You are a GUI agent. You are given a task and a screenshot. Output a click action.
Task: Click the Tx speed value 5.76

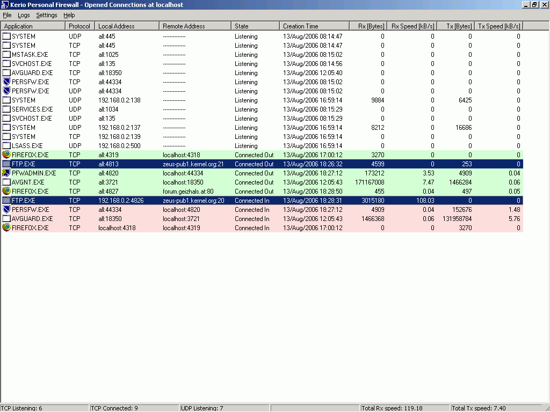tap(514, 219)
